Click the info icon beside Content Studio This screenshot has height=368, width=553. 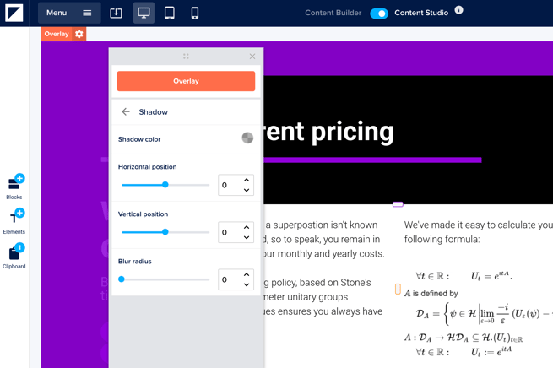458,11
